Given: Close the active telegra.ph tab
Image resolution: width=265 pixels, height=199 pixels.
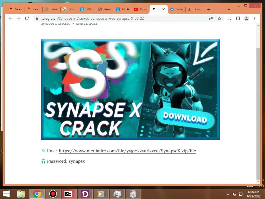Looking at the screenshot, I should click(164, 9).
